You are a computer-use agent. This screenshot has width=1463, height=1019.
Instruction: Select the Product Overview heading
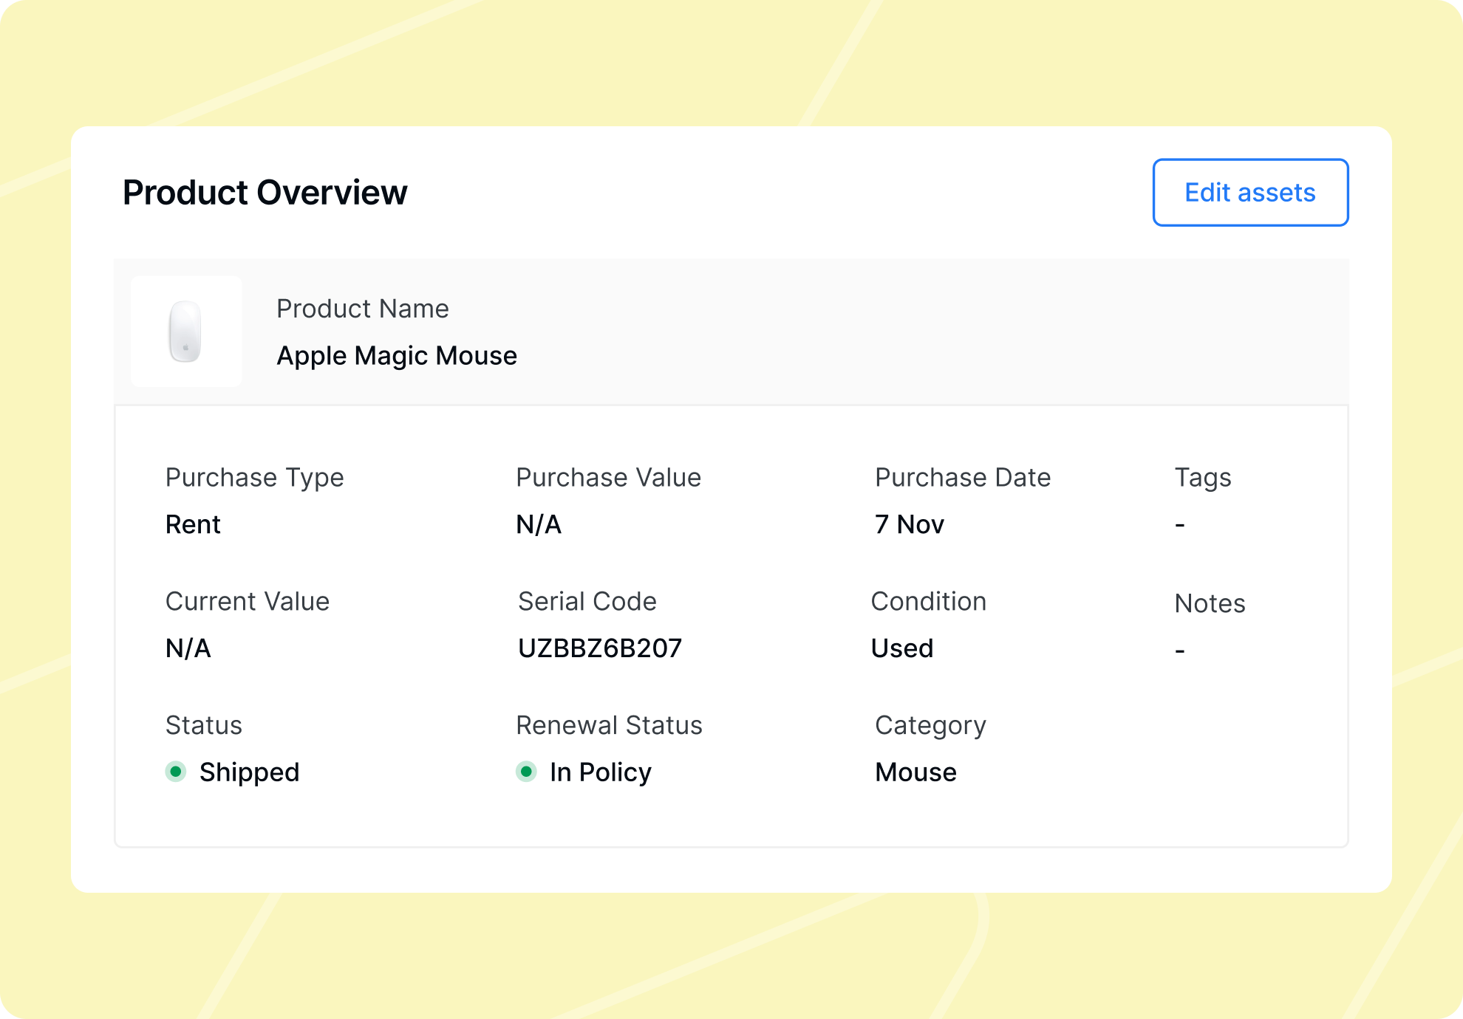point(265,193)
